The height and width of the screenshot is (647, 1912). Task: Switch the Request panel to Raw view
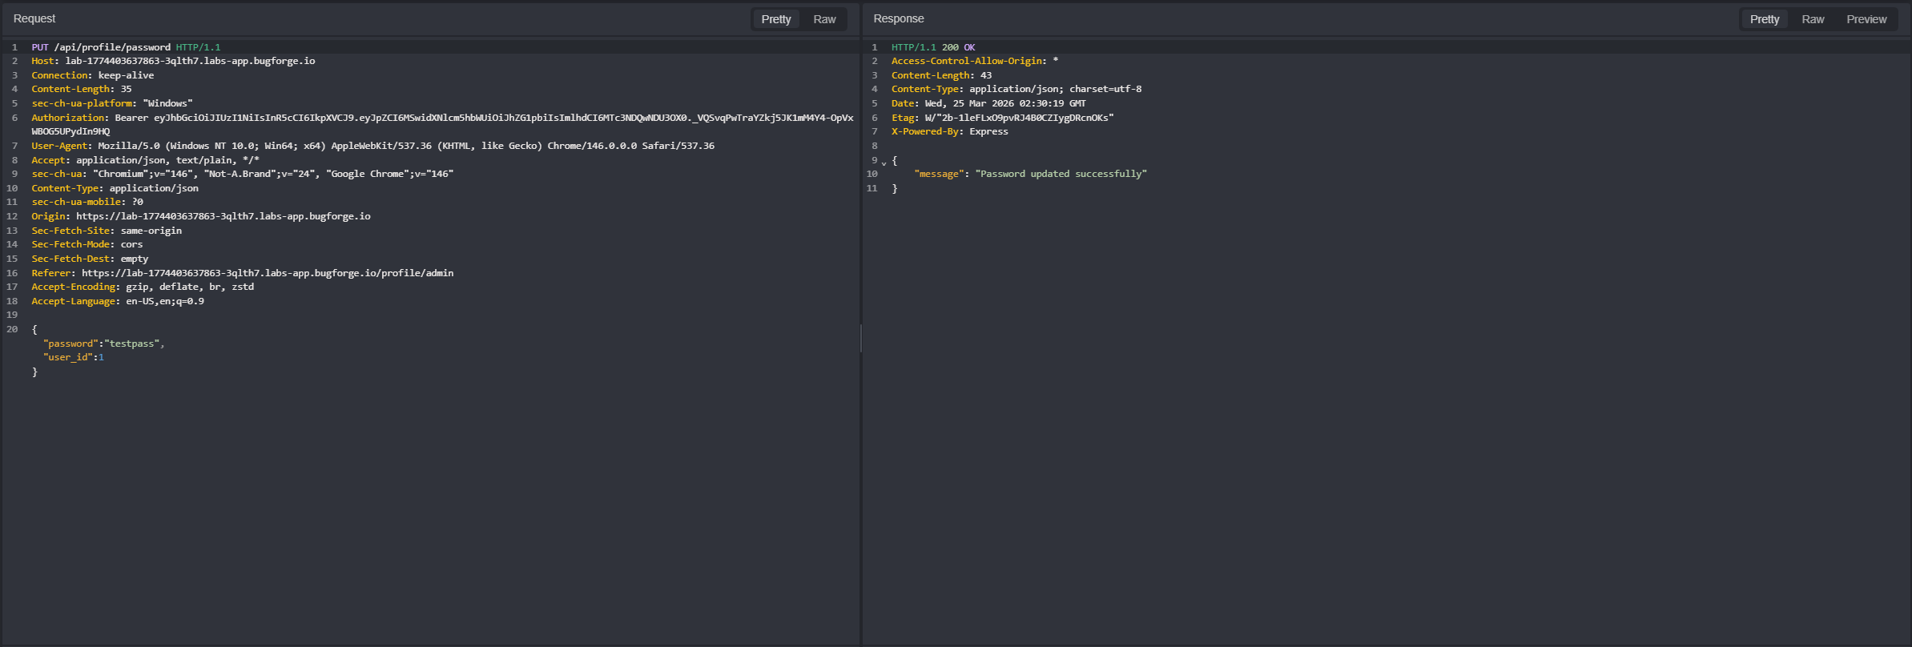(824, 19)
